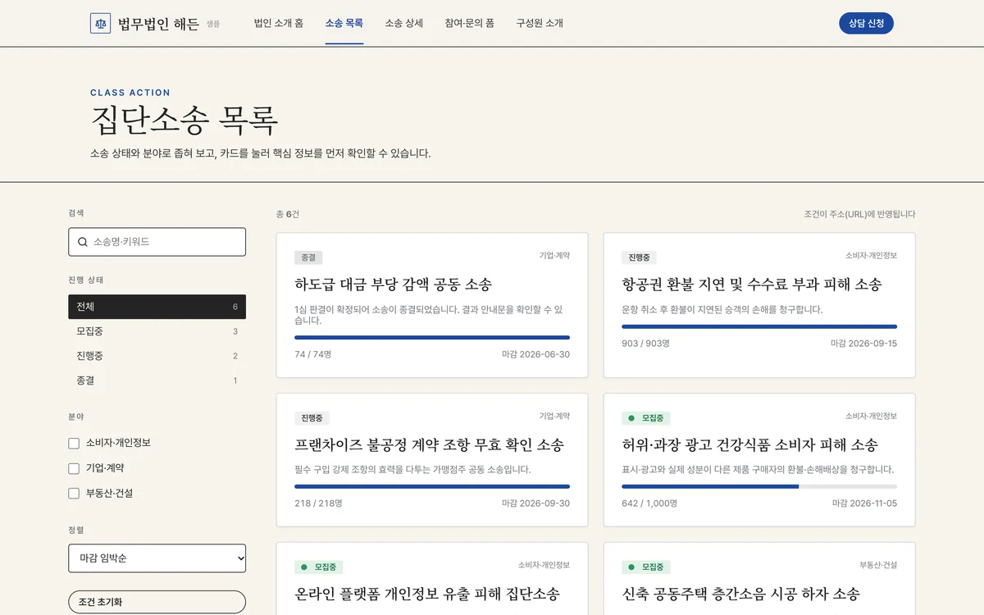This screenshot has height=615, width=984.
Task: Click the progress bar on 프랜차이즈 card
Action: (432, 486)
